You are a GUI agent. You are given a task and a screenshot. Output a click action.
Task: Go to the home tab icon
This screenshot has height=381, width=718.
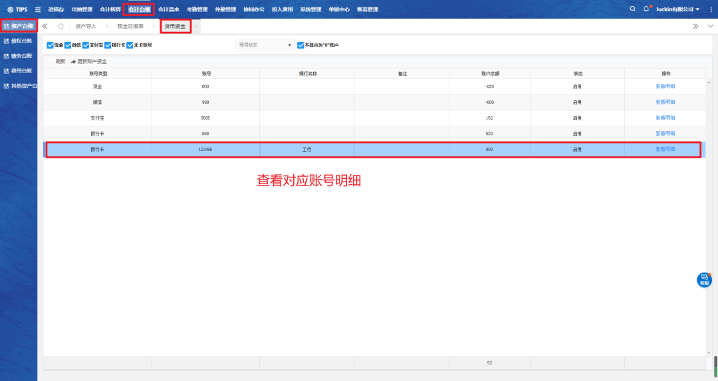(x=60, y=26)
